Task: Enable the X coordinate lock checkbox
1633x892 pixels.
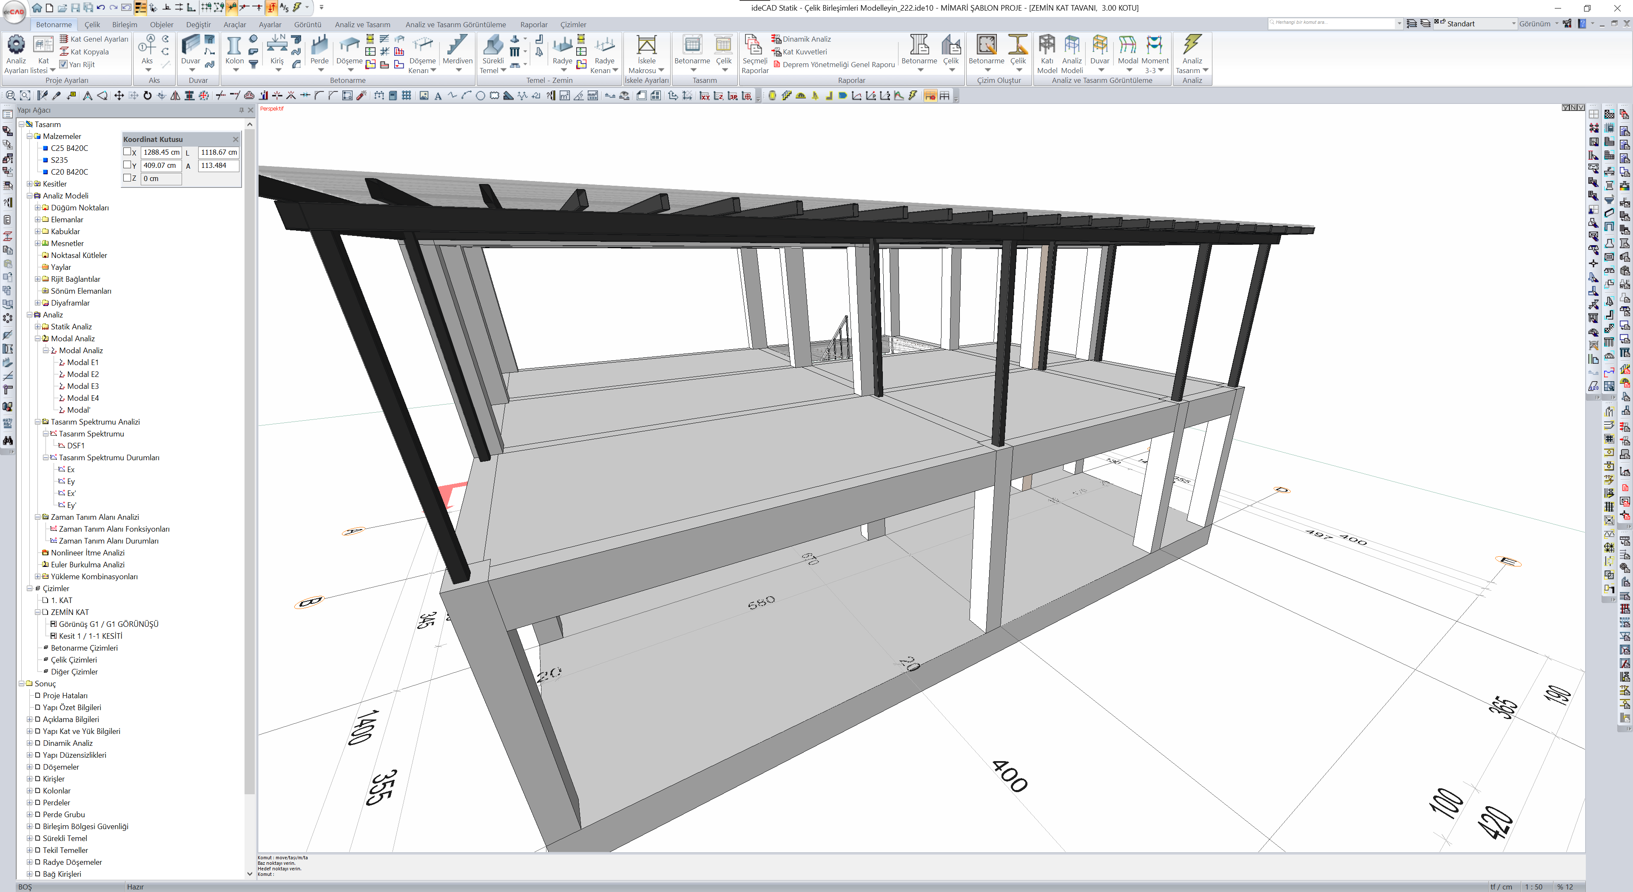Action: [128, 152]
